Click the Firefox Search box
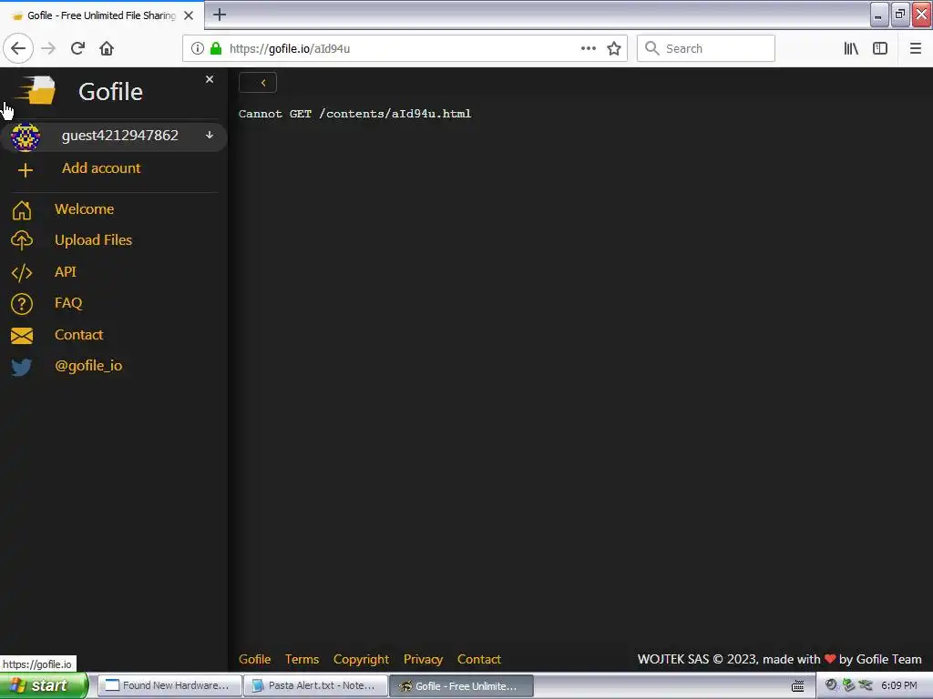The image size is (933, 699). (x=706, y=49)
